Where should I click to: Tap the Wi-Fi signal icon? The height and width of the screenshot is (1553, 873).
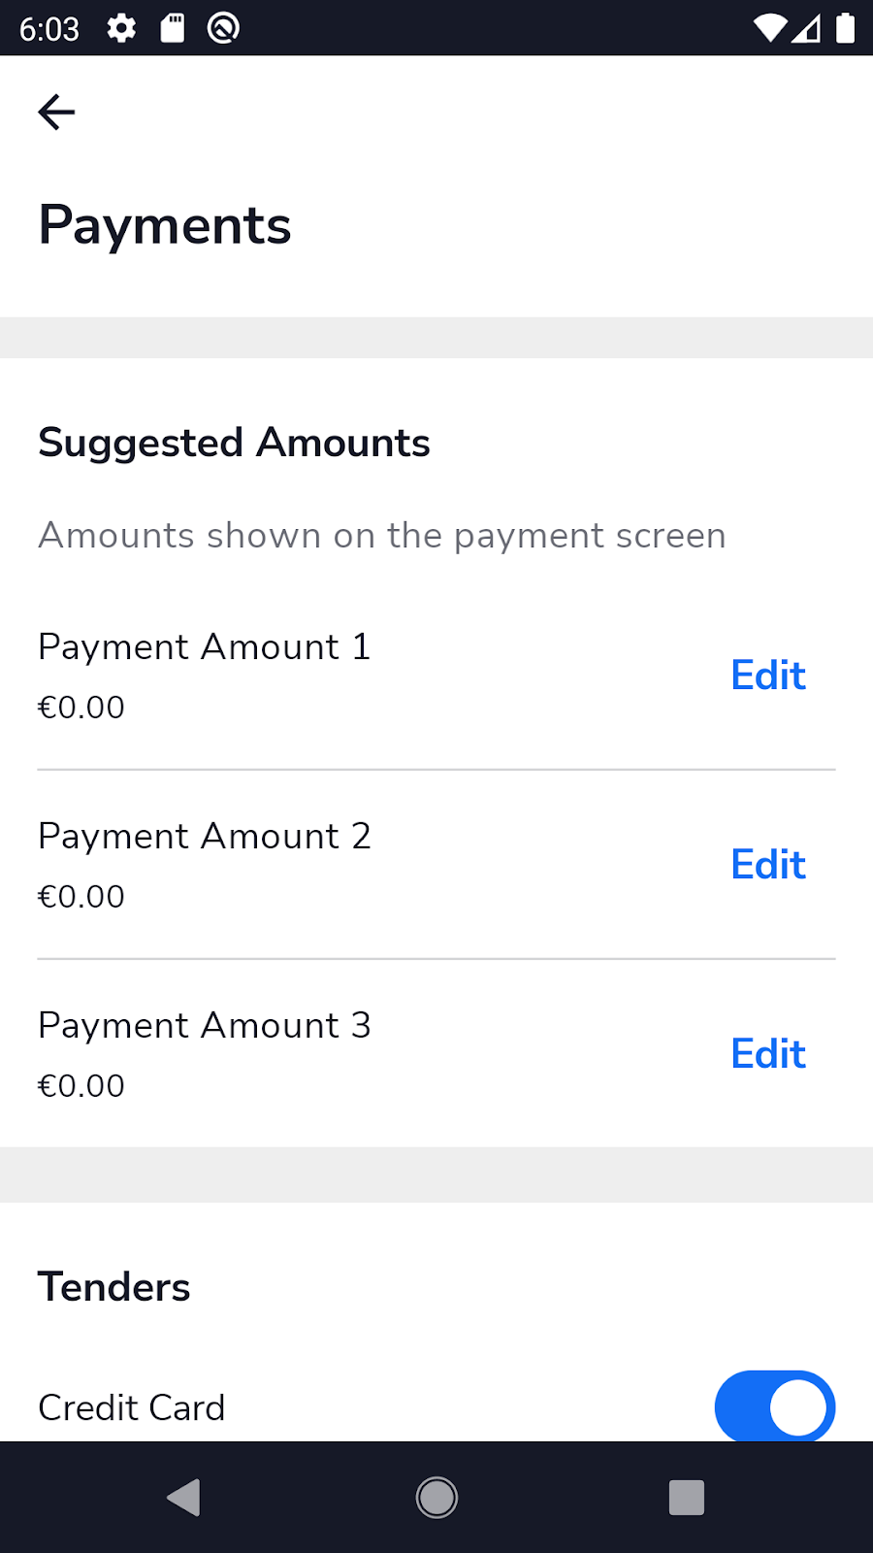click(x=770, y=28)
